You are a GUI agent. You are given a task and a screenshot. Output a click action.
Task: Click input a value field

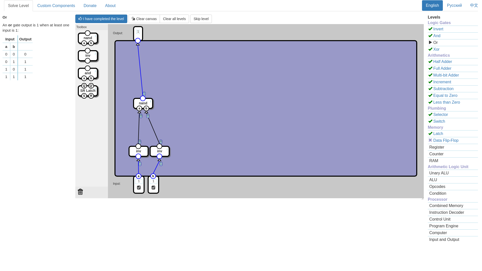coord(139,181)
